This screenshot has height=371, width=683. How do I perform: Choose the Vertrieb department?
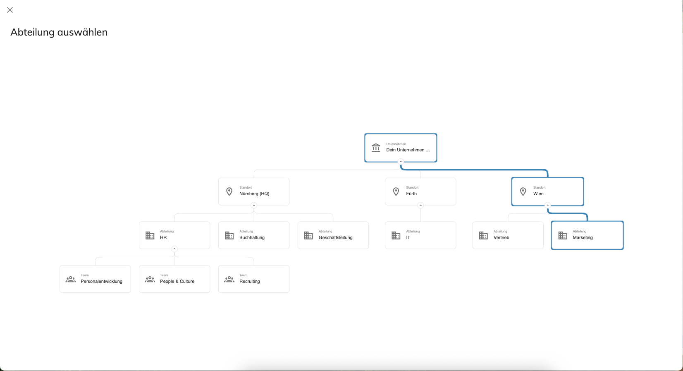pyautogui.click(x=508, y=235)
